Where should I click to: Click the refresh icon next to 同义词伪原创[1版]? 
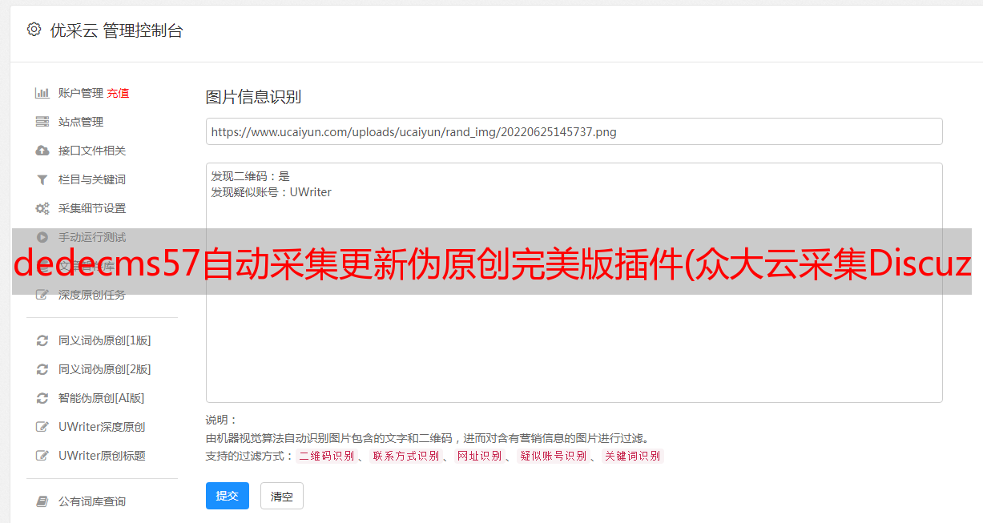click(42, 340)
